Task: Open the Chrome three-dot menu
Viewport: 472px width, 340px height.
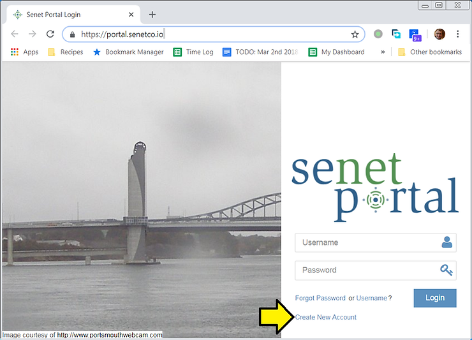Action: coord(457,34)
